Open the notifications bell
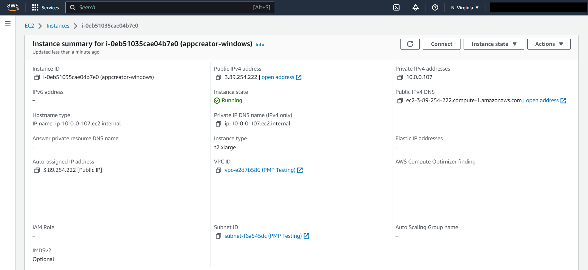Viewport: 588px width, 270px height. [416, 7]
